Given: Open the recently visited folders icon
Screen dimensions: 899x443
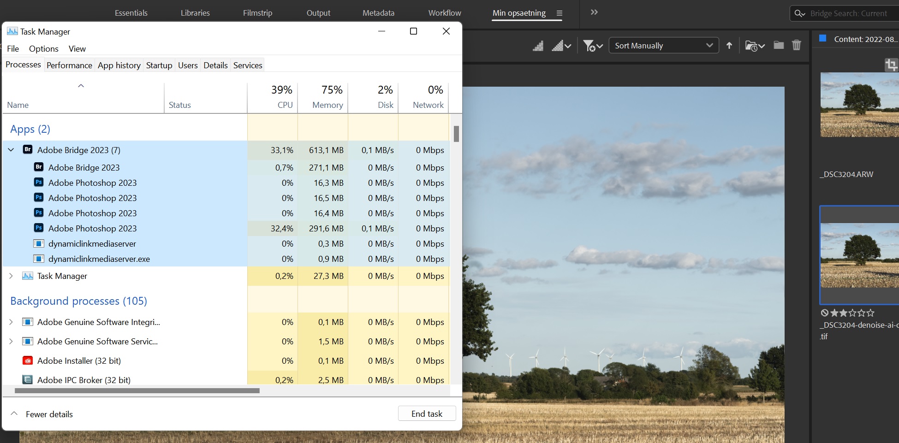Looking at the screenshot, I should coord(752,46).
